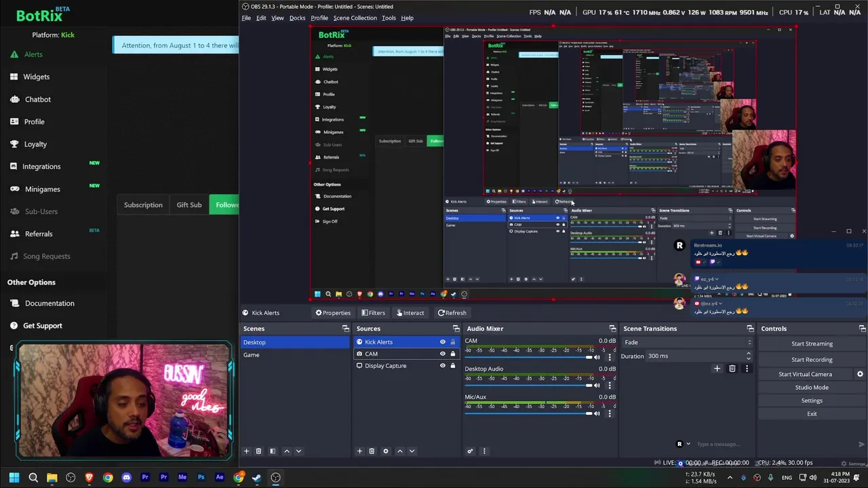Add a new scene with the plus icon
868x488 pixels.
(x=246, y=451)
